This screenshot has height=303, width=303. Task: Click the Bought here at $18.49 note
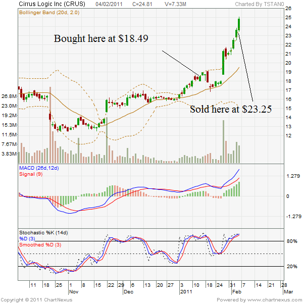click(x=101, y=38)
